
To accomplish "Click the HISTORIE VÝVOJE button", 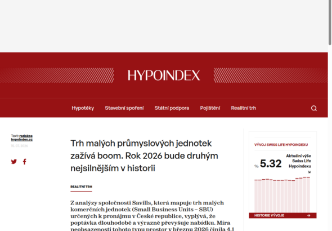I will tap(282, 215).
